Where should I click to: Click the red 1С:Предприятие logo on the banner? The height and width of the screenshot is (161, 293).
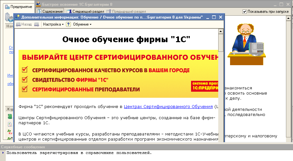[204, 86]
